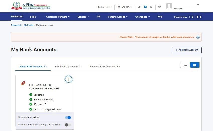Expand the Call Us dropdown
Screen dimensions: 213x131
[104, 7]
